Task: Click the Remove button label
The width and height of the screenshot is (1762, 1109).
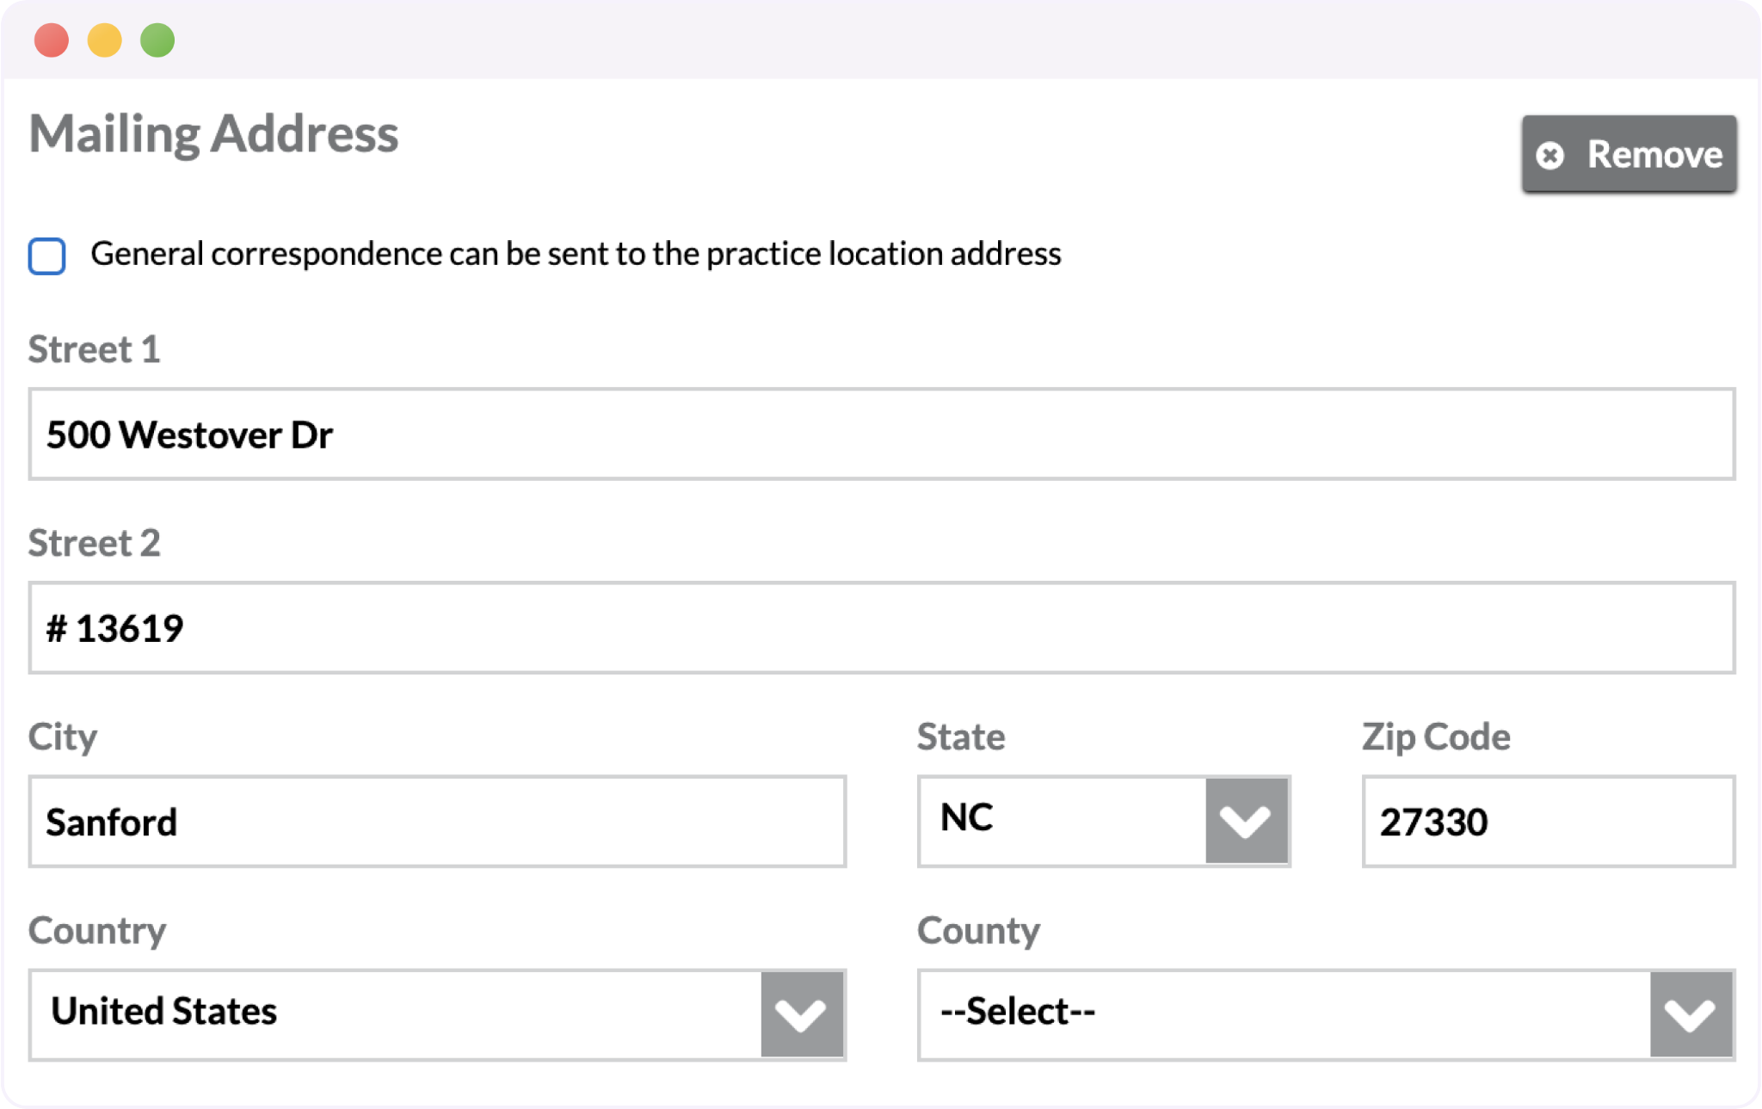Action: [1654, 155]
